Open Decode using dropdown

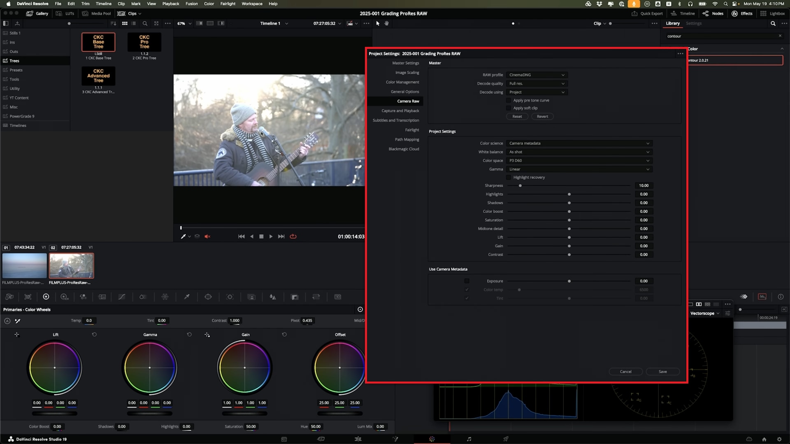tap(537, 92)
